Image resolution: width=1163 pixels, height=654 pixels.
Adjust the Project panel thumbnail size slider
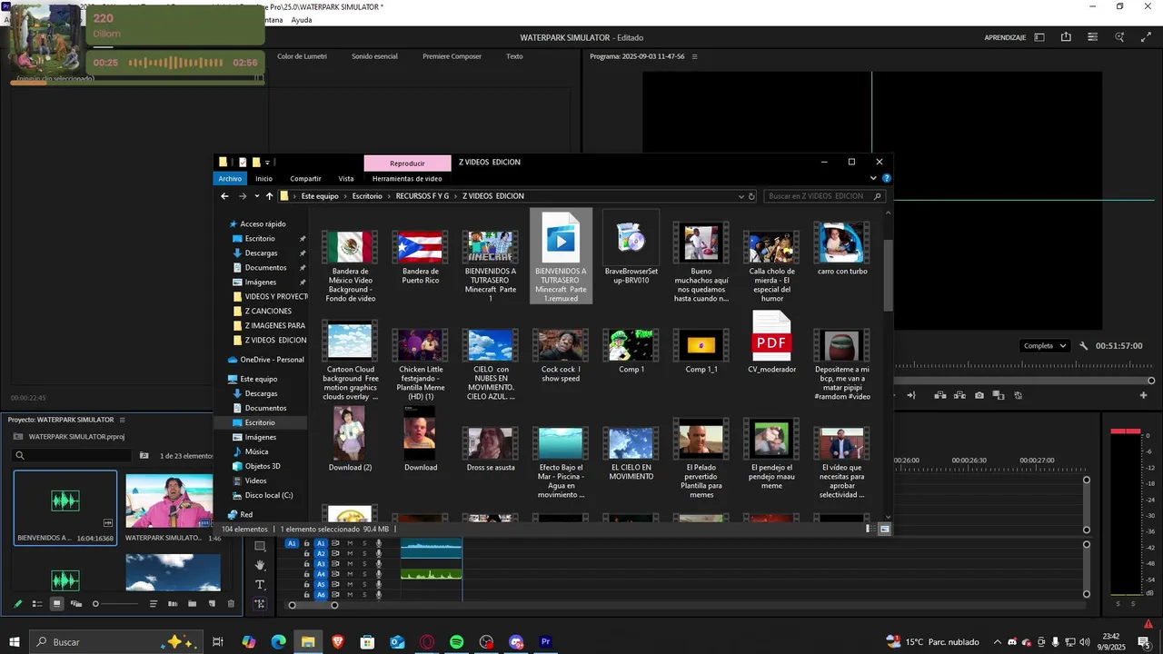coord(95,604)
